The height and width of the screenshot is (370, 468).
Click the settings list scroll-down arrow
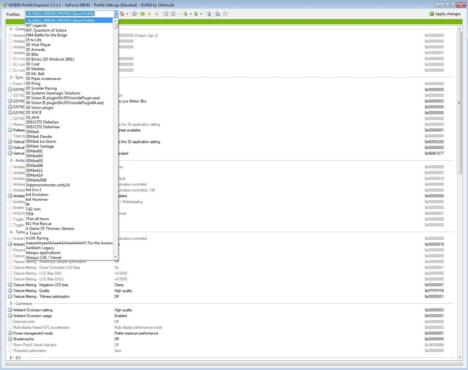[x=459, y=357]
